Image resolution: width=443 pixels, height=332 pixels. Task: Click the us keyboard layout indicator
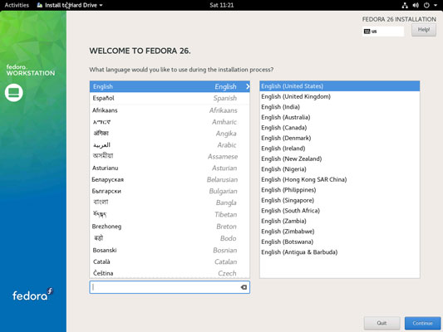point(383,32)
